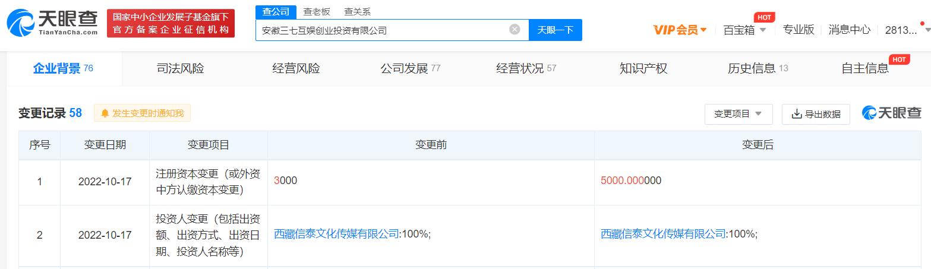Screen dimensions: 931x269
Task: Open the VIP会员 dropdown
Action: click(x=680, y=30)
